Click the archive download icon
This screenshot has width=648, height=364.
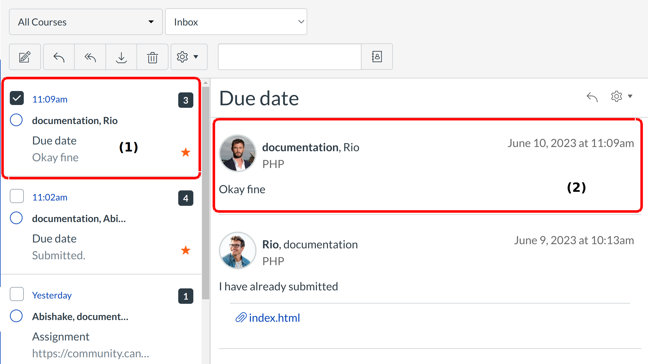[121, 57]
